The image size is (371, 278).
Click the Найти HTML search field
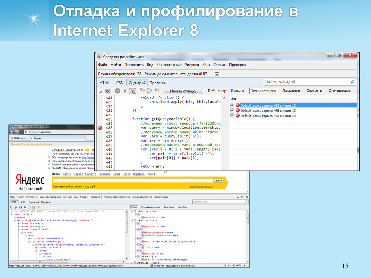(x=220, y=202)
